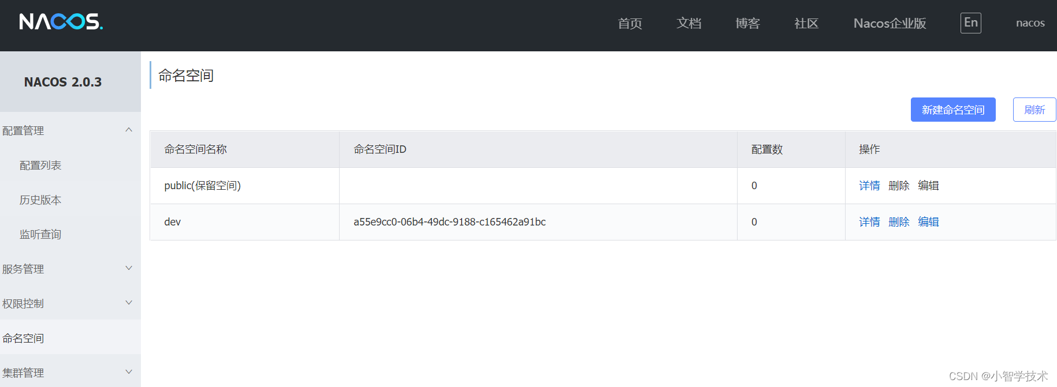Image resolution: width=1057 pixels, height=387 pixels.
Task: Click the 刷新 button
Action: point(1034,110)
